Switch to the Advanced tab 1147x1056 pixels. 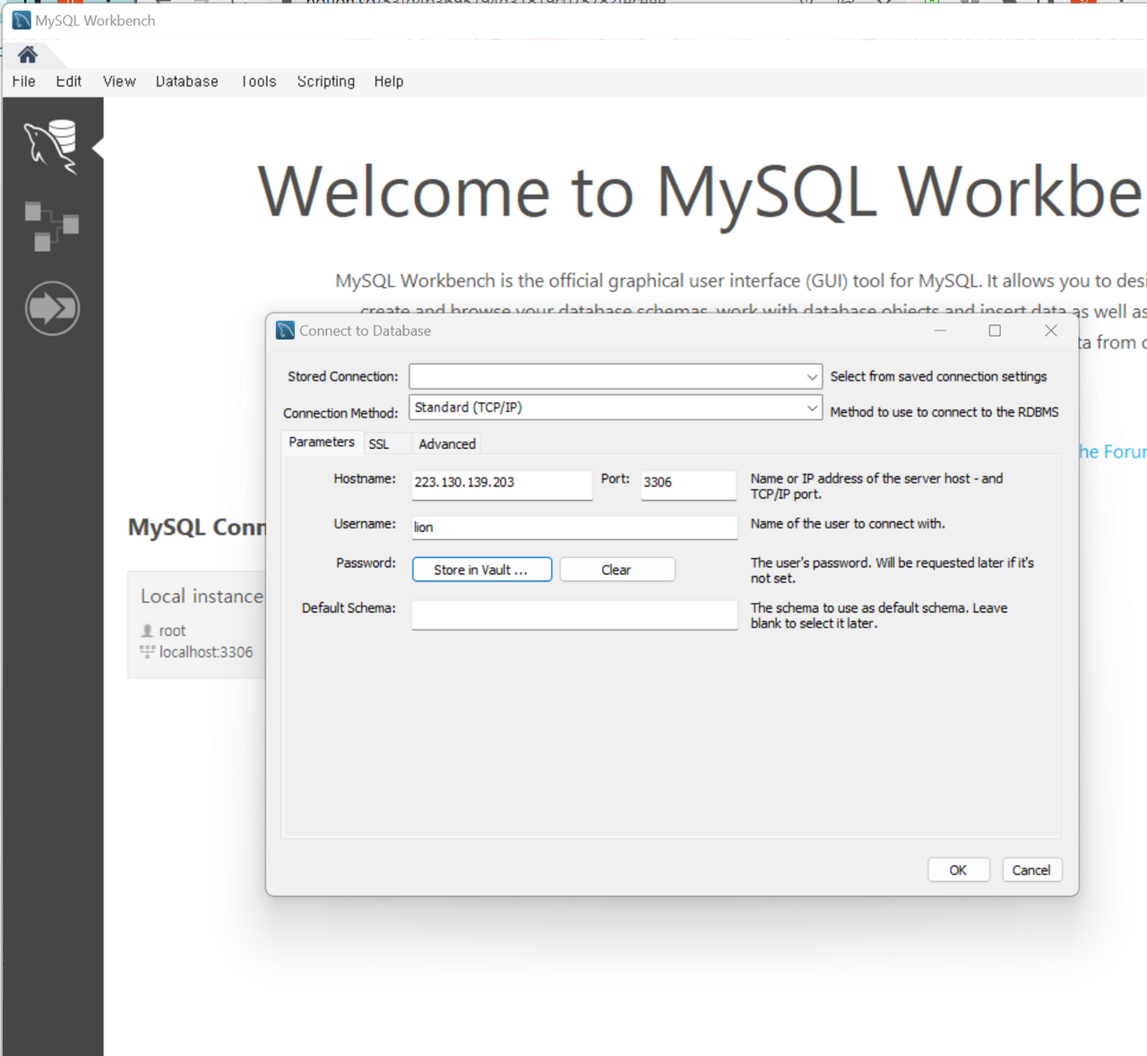point(447,444)
